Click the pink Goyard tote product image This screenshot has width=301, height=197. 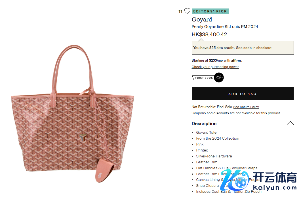tap(73, 114)
